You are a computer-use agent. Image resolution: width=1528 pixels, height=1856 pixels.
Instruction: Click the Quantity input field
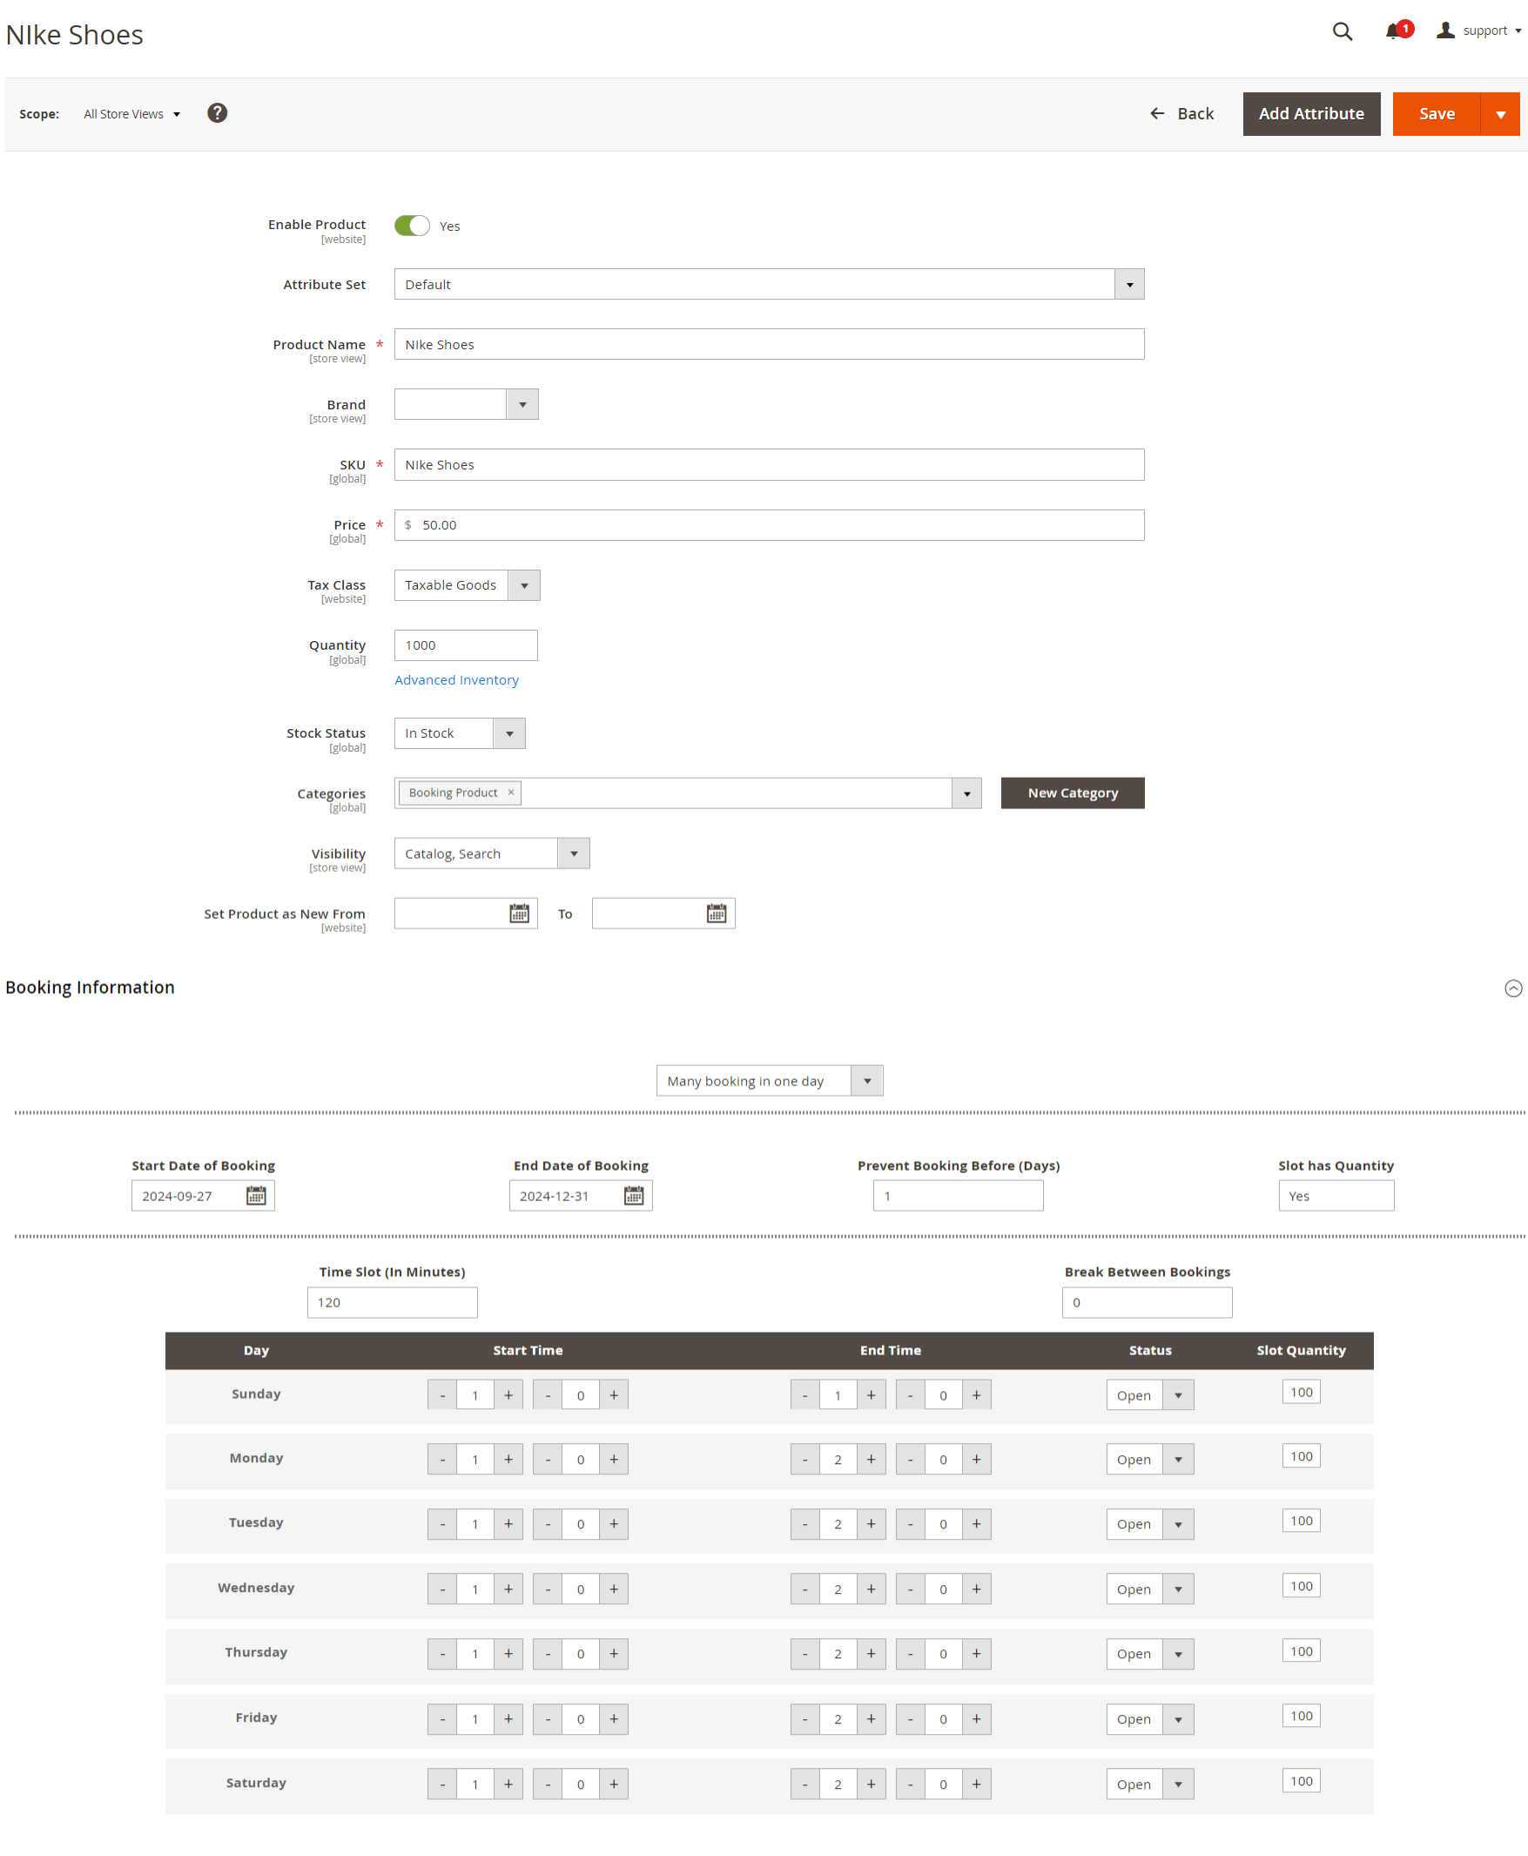[466, 645]
